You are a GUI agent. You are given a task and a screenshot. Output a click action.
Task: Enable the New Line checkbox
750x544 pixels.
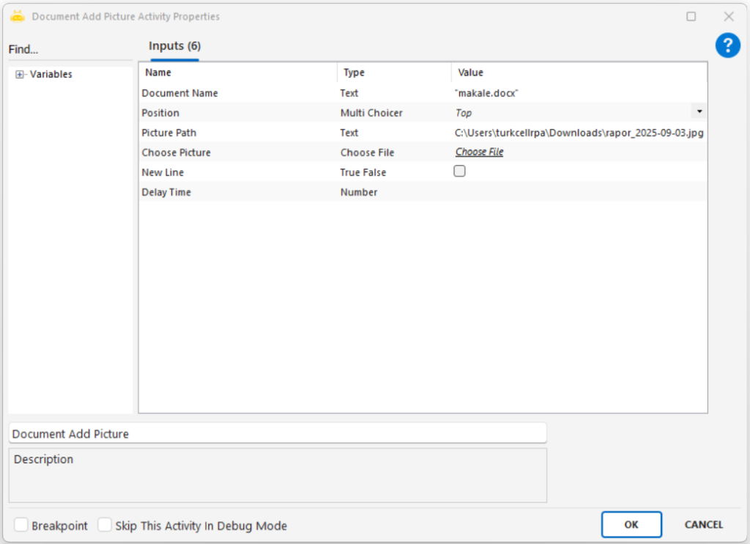(x=460, y=172)
